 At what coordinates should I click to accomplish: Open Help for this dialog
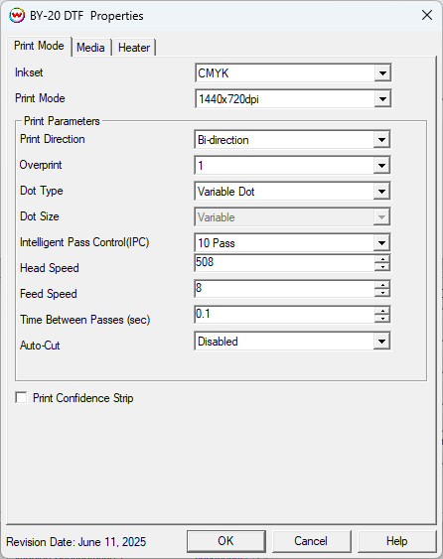396,541
